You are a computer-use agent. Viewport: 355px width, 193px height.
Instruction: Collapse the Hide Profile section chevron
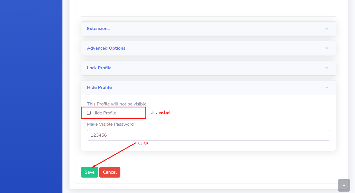(327, 88)
